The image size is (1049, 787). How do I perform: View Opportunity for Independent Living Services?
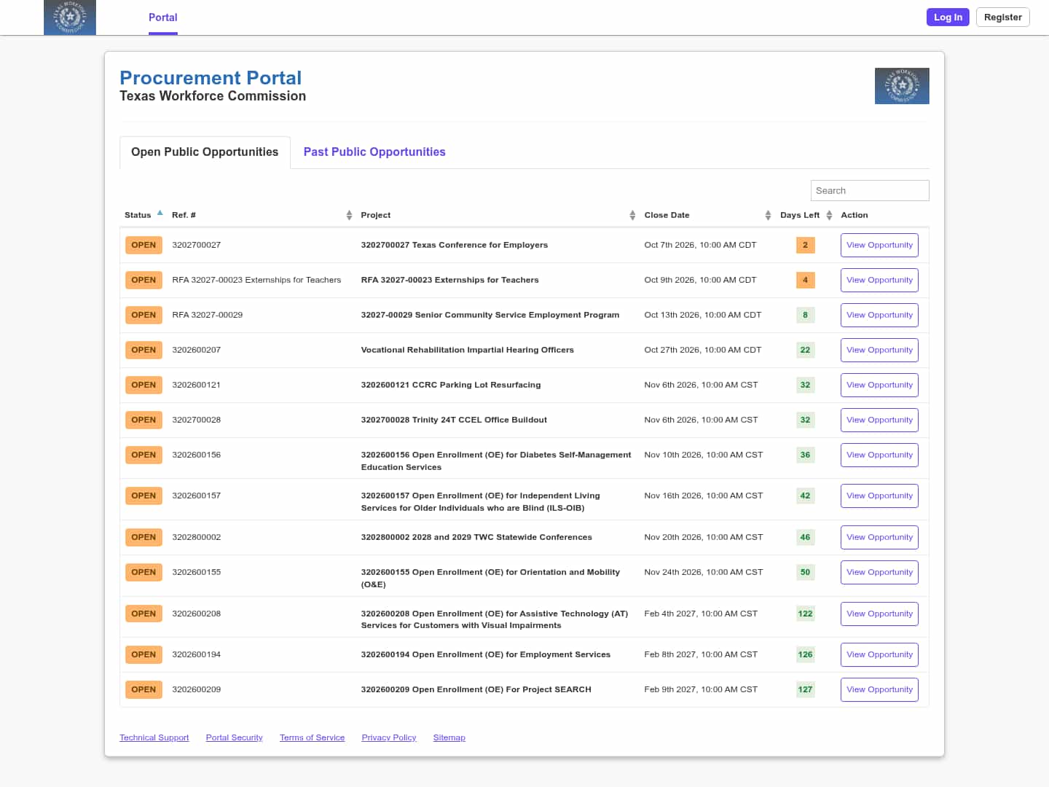pyautogui.click(x=879, y=496)
